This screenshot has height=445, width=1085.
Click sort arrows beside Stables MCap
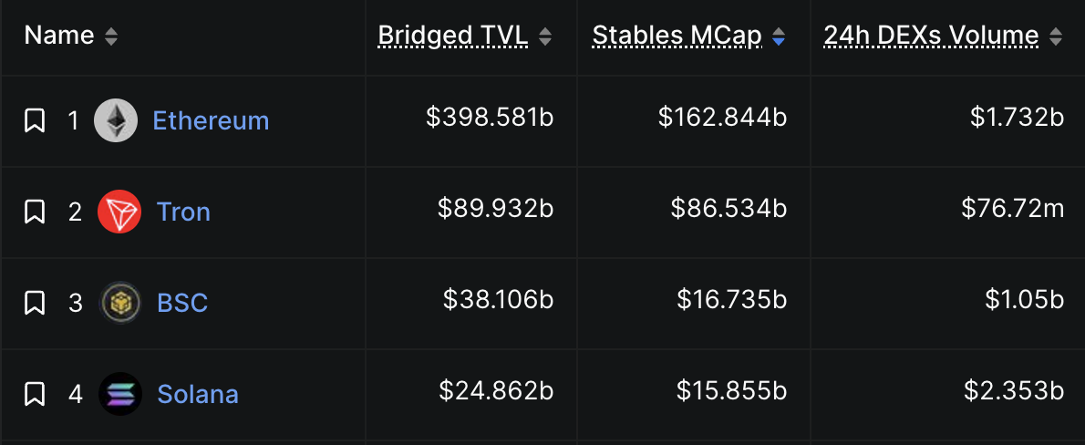click(x=779, y=36)
